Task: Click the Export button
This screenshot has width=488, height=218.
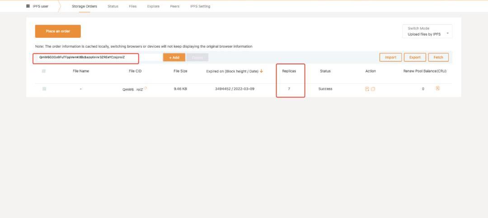Action: (415, 58)
